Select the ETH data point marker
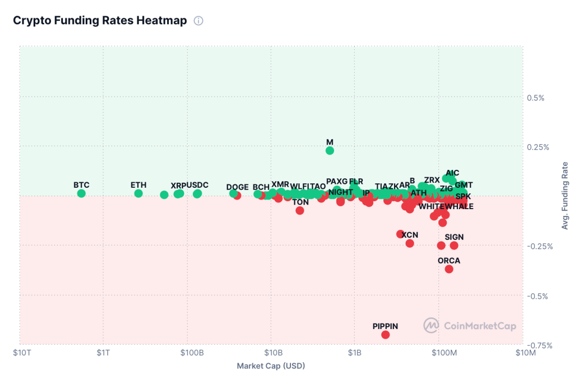Screen dimensions: 574x379 coord(138,193)
